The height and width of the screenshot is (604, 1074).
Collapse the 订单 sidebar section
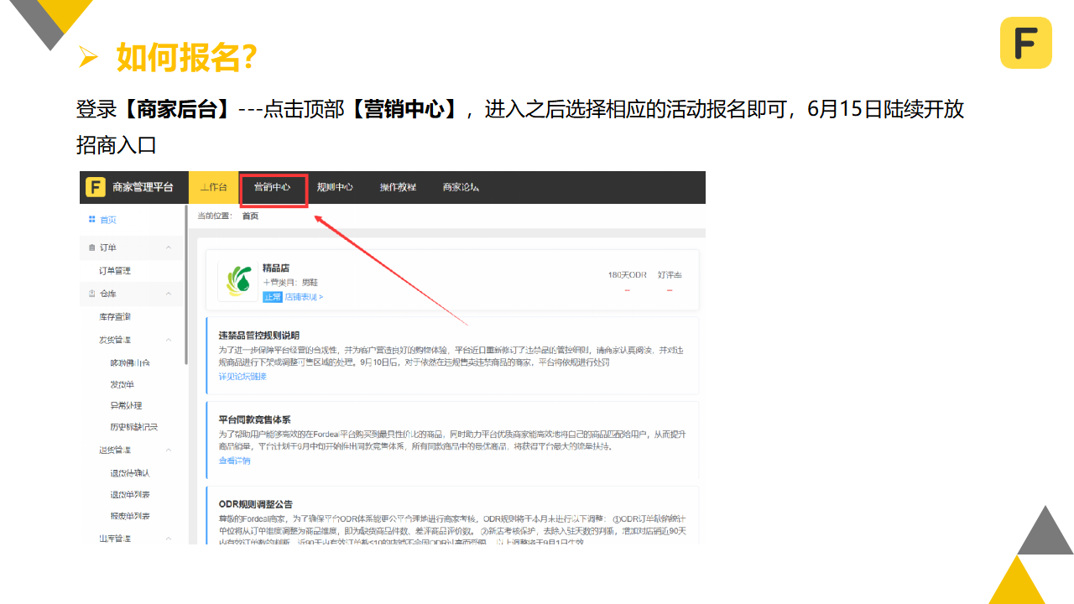(169, 247)
